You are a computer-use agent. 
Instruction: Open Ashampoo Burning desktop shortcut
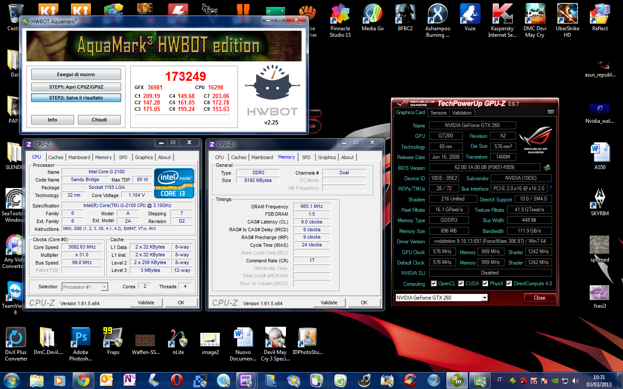coord(437,21)
